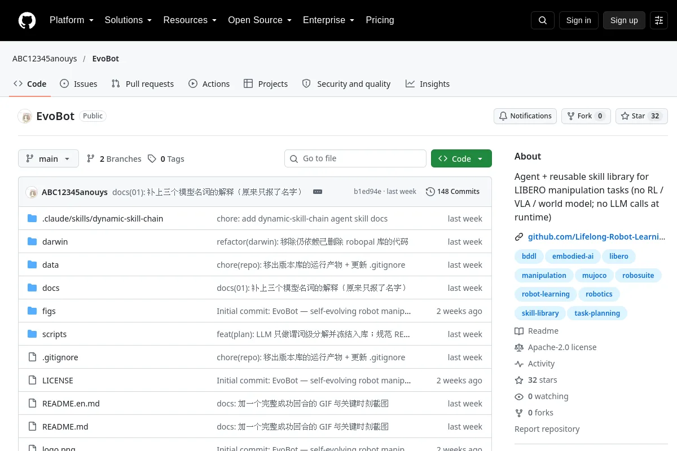Click the .claude folder icon
Viewport: 677px width, 451px height.
[x=32, y=219]
